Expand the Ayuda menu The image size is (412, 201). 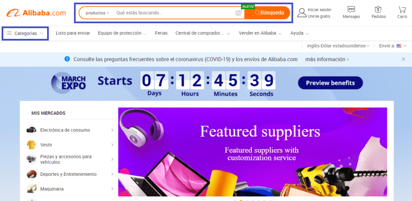click(x=299, y=33)
